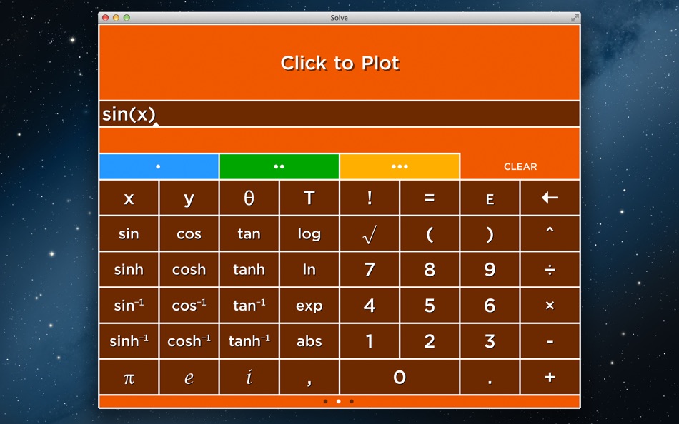This screenshot has height=424, width=679.
Task: Insert the cosh function
Action: coord(189,270)
